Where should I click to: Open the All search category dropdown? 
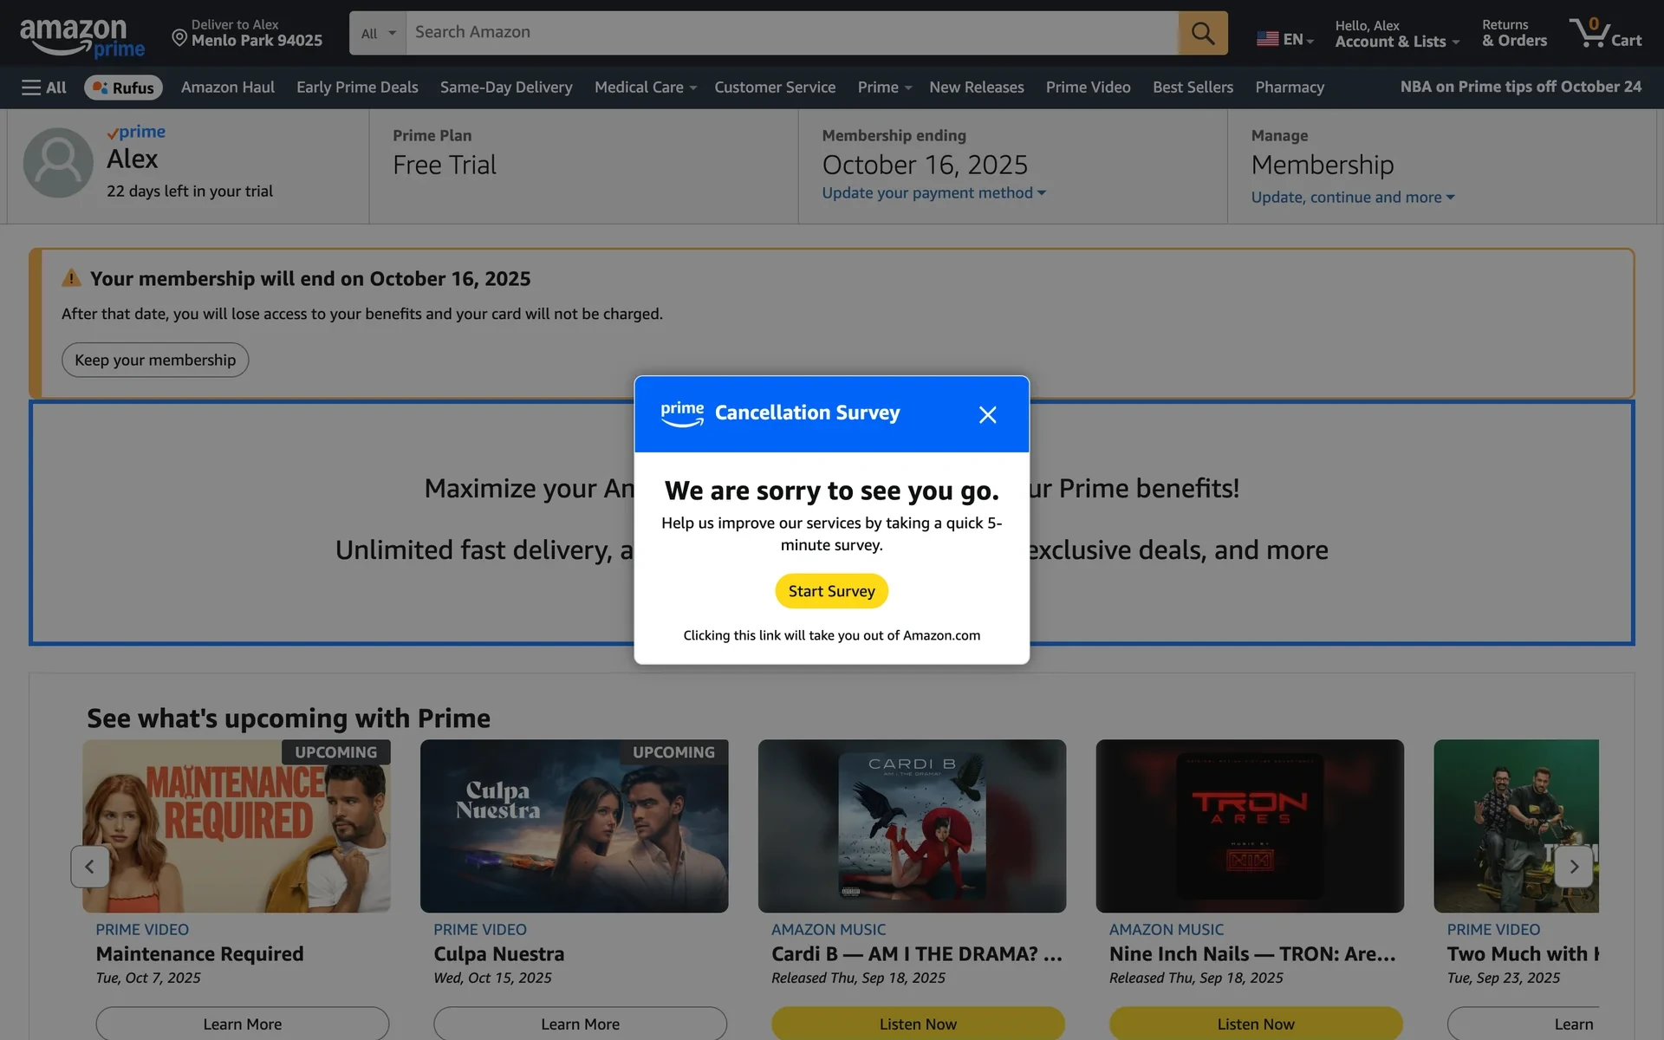pyautogui.click(x=378, y=33)
